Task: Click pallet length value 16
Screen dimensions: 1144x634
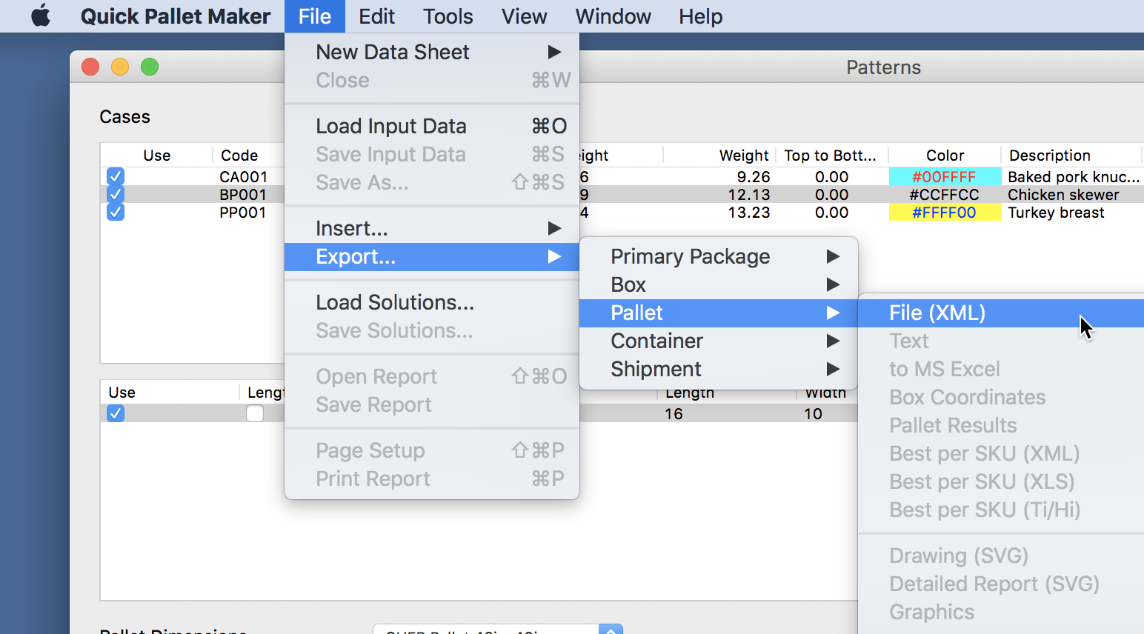Action: [674, 414]
